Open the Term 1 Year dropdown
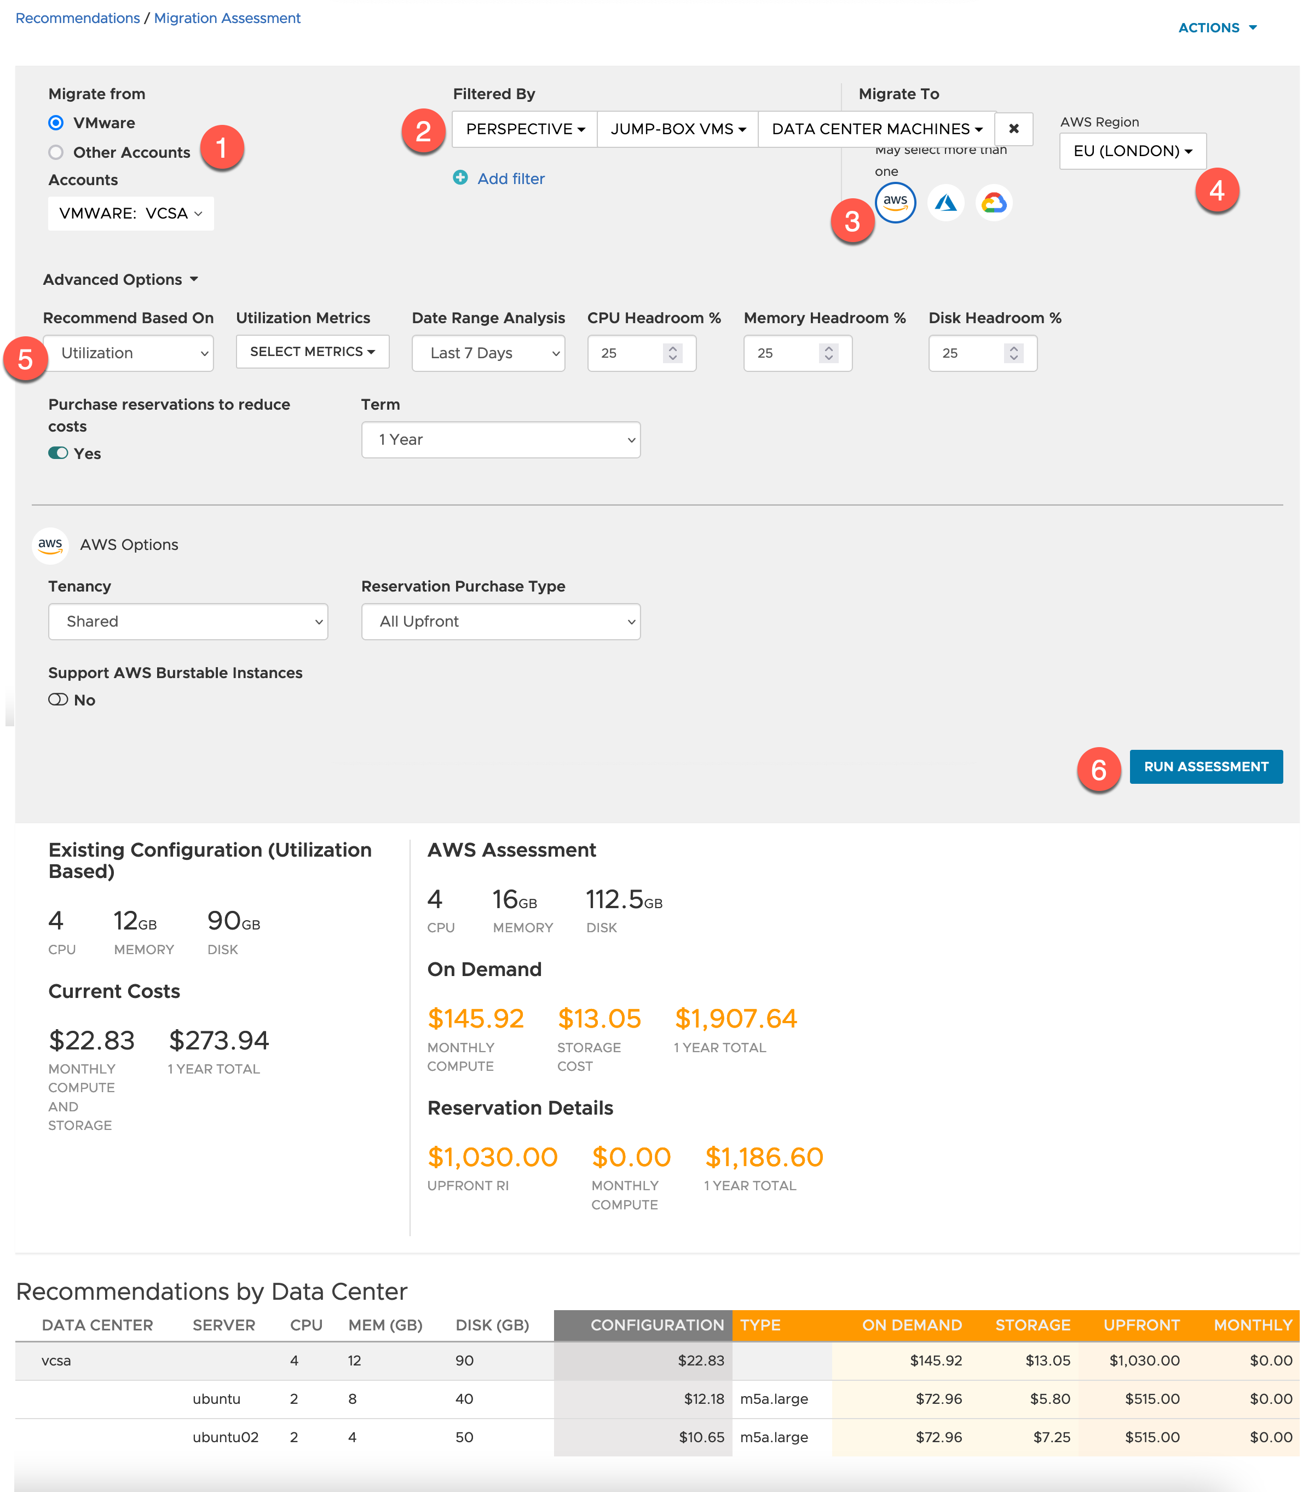 pos(501,439)
